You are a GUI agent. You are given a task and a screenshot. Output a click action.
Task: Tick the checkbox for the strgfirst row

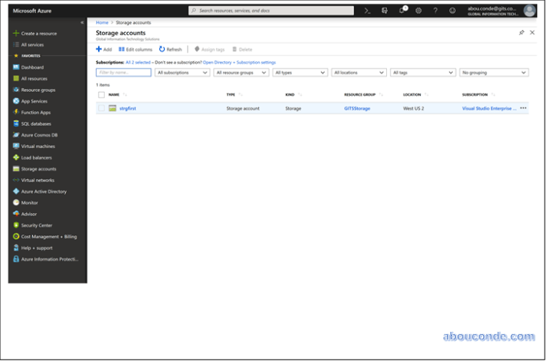[x=101, y=108]
